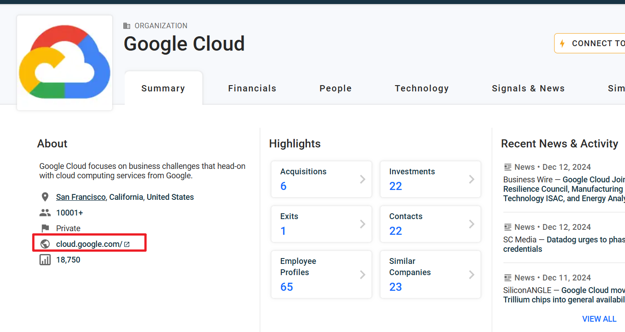The height and width of the screenshot is (332, 625).
Task: Click the Investments label text
Action: click(x=412, y=172)
